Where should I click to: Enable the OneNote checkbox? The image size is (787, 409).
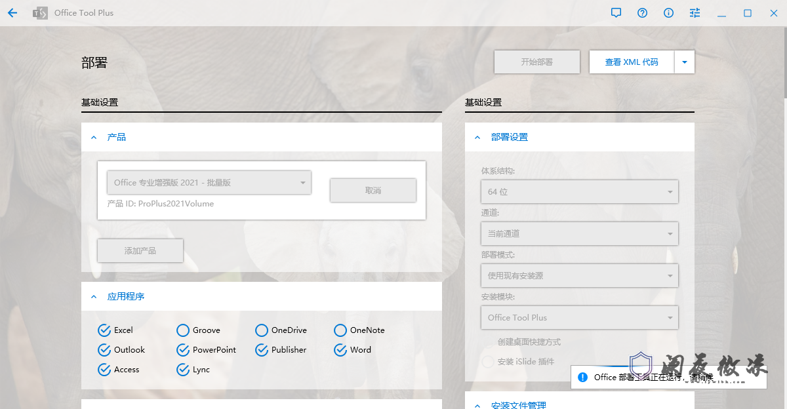pos(340,330)
